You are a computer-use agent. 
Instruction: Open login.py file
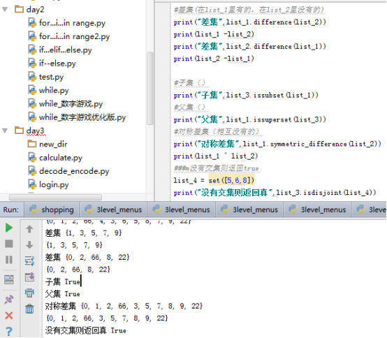click(54, 184)
